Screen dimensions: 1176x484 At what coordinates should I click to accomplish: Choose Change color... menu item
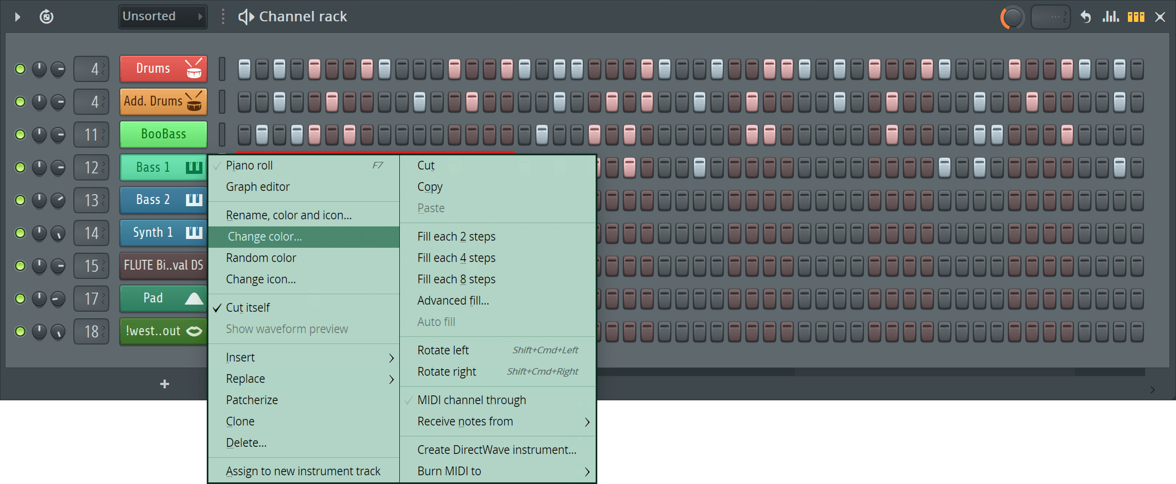tap(304, 236)
